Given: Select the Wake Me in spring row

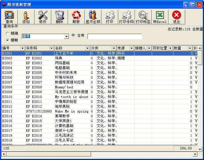Looking at the screenshot, I should (100, 111).
